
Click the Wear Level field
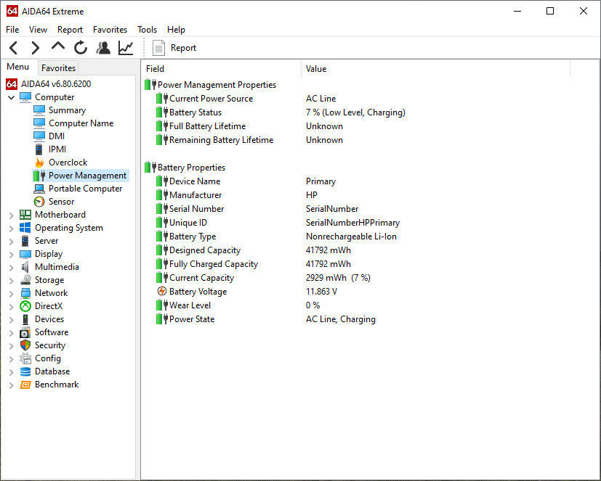click(x=190, y=305)
